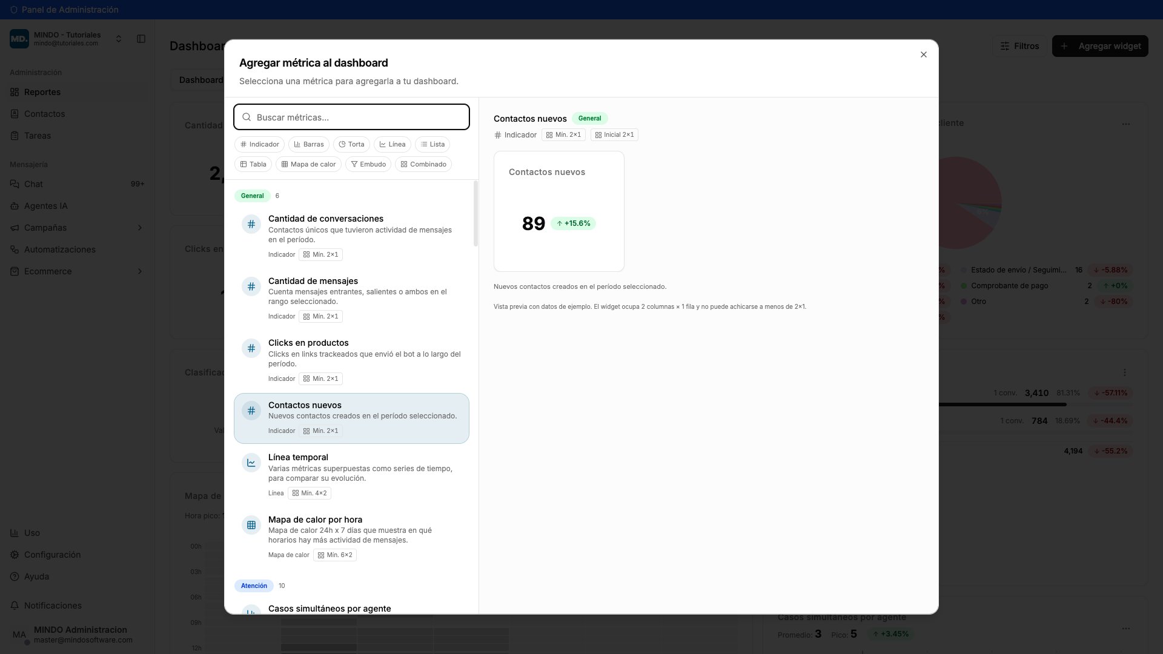The height and width of the screenshot is (654, 1163).
Task: Filter metrics by Lista type
Action: tap(432, 144)
